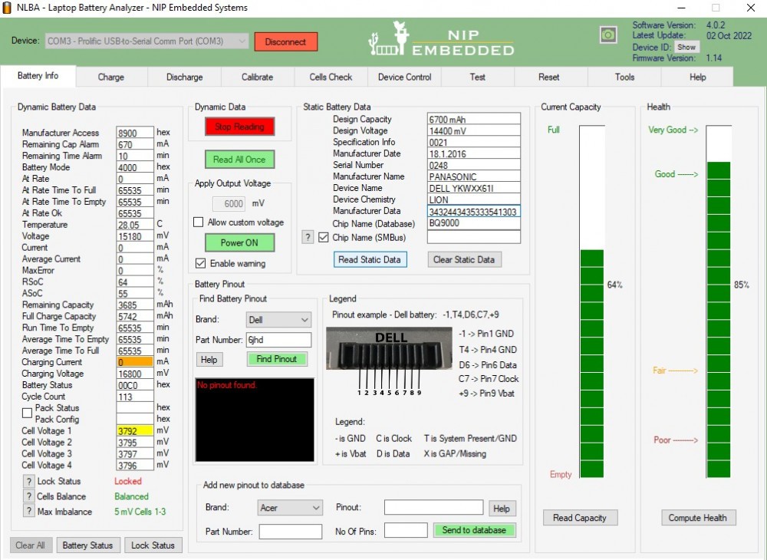Click the yellow Cell Voltage 1 field
The image size is (767, 560).
134,431
